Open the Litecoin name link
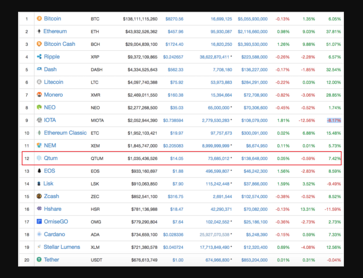 point(53,82)
